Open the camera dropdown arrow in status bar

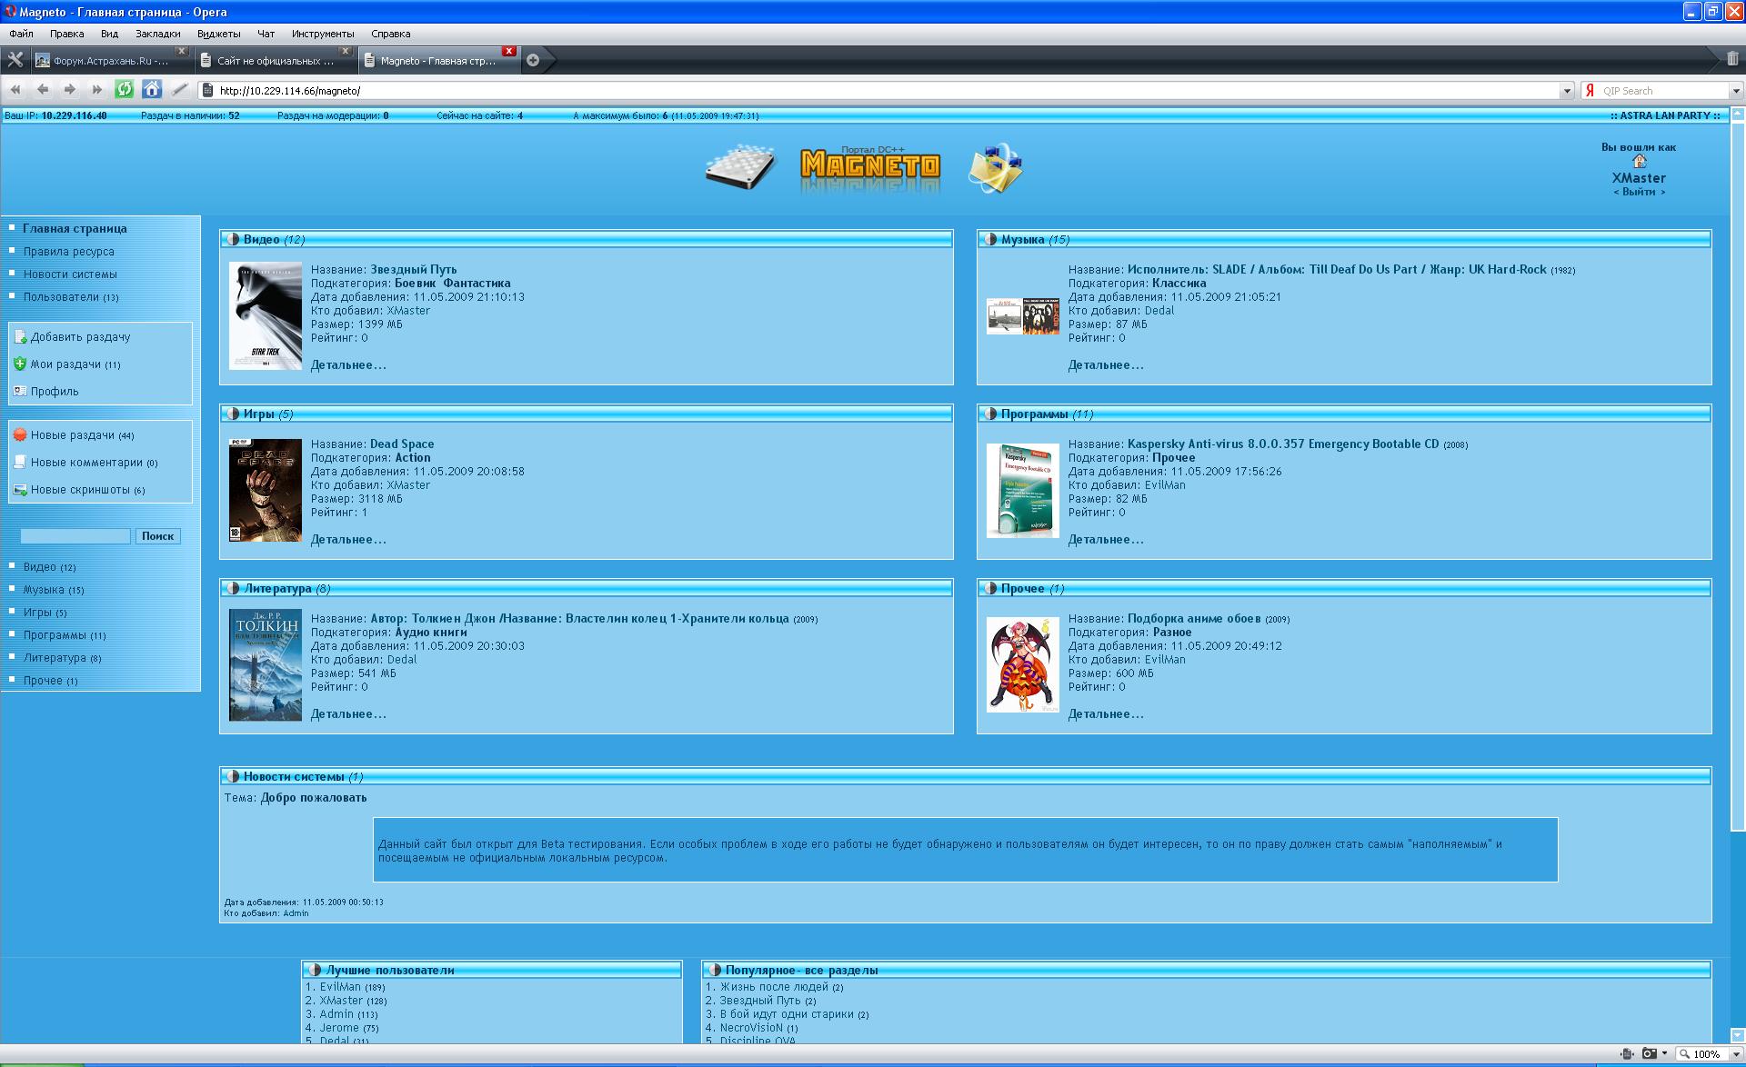coord(1664,1054)
